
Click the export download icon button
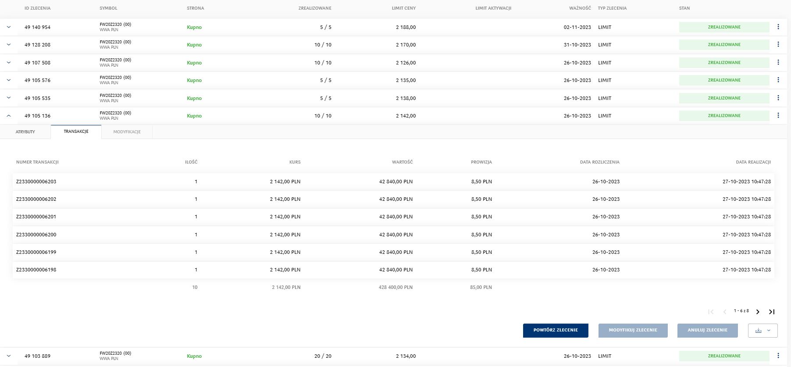762,331
